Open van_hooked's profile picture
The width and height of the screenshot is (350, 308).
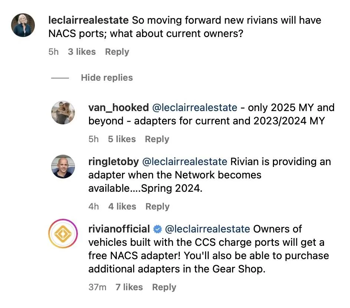click(63, 113)
